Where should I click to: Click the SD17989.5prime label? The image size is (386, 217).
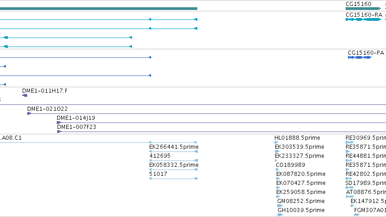coord(366,183)
